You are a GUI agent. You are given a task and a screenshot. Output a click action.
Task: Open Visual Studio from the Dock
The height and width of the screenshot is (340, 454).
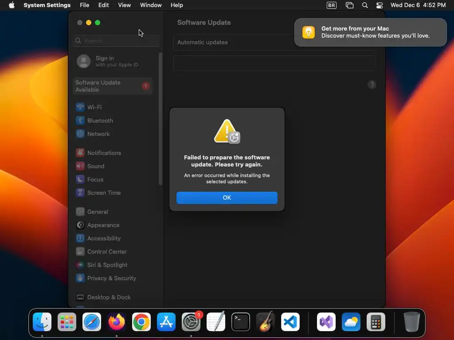point(326,322)
